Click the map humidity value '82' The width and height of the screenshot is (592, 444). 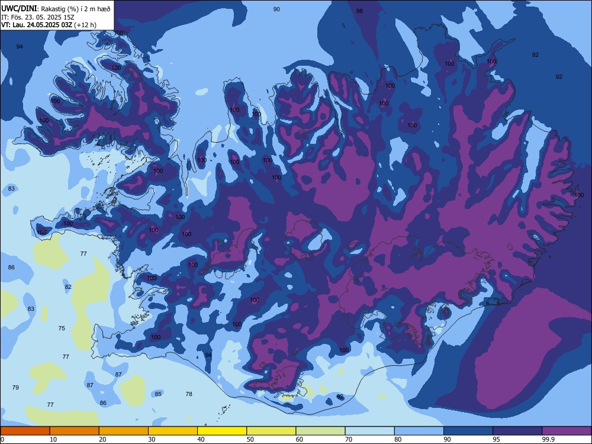[68, 287]
